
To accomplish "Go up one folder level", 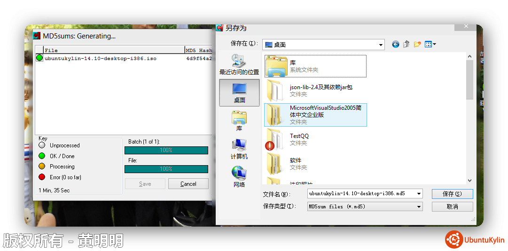I will click(406, 44).
